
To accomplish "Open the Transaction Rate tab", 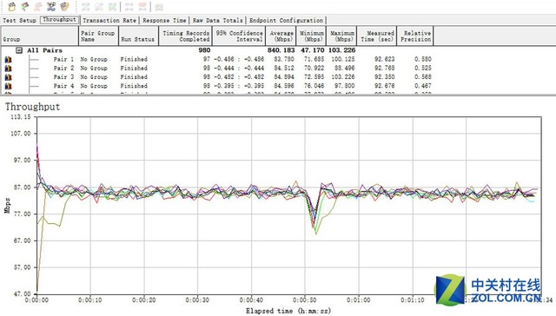I will pos(109,21).
